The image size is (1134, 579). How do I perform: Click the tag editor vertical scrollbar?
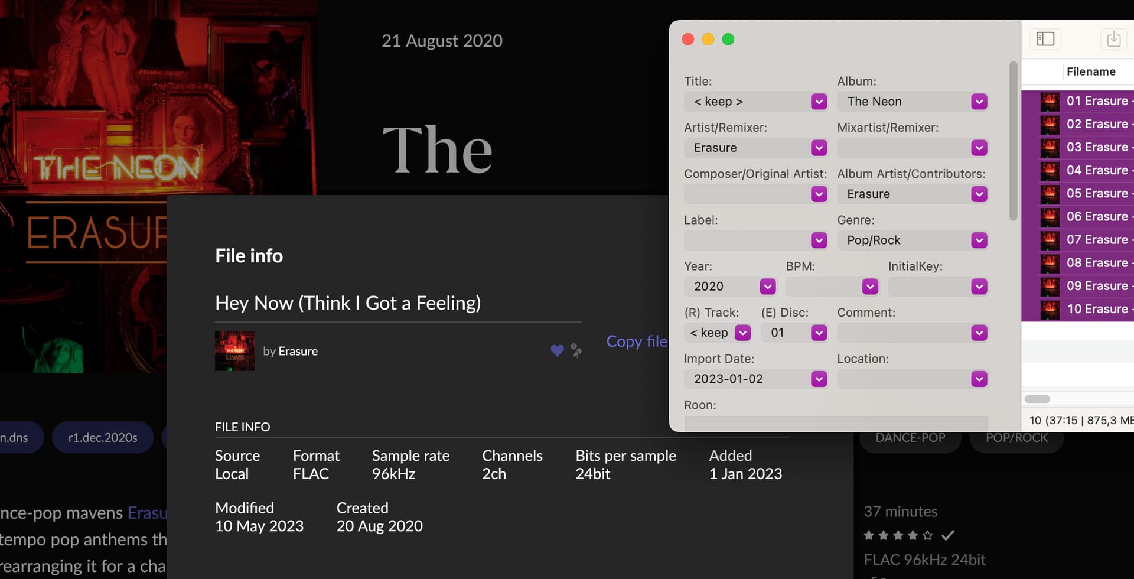coord(1013,142)
